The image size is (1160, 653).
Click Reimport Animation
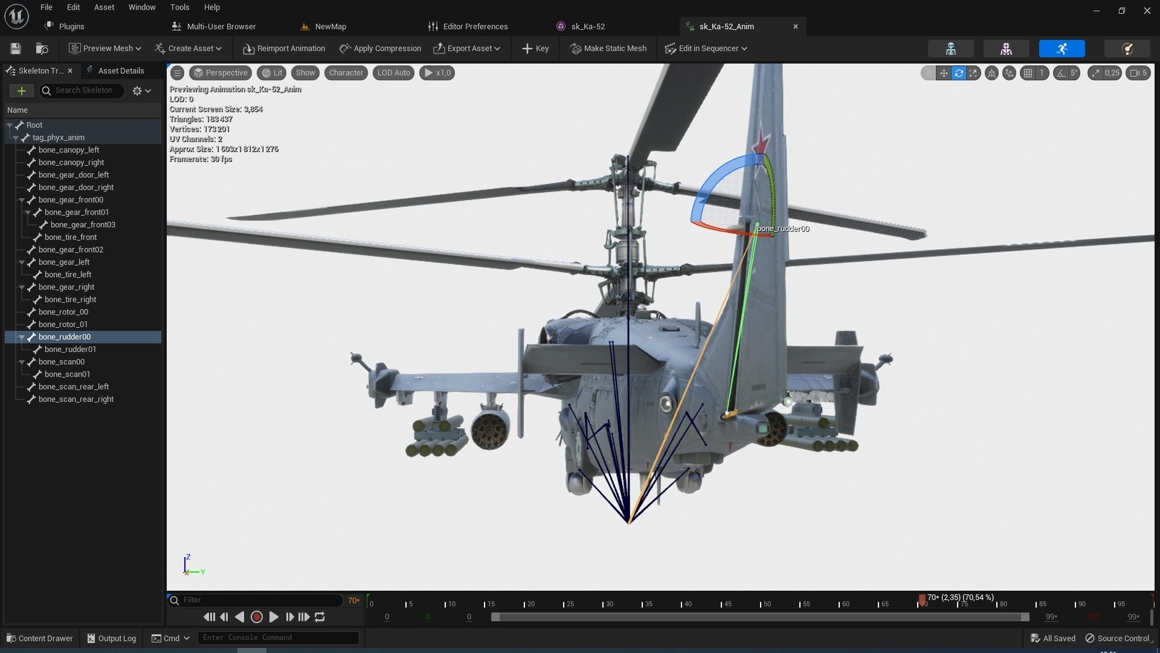tap(283, 48)
